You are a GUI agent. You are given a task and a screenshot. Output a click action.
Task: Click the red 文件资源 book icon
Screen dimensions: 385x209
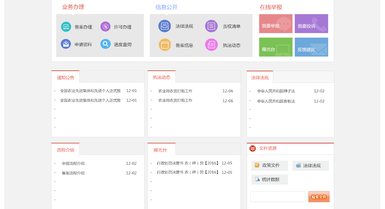(x=253, y=148)
